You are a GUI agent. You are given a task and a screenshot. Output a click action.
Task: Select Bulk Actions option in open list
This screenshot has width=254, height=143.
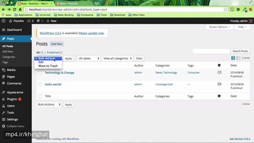(48, 58)
